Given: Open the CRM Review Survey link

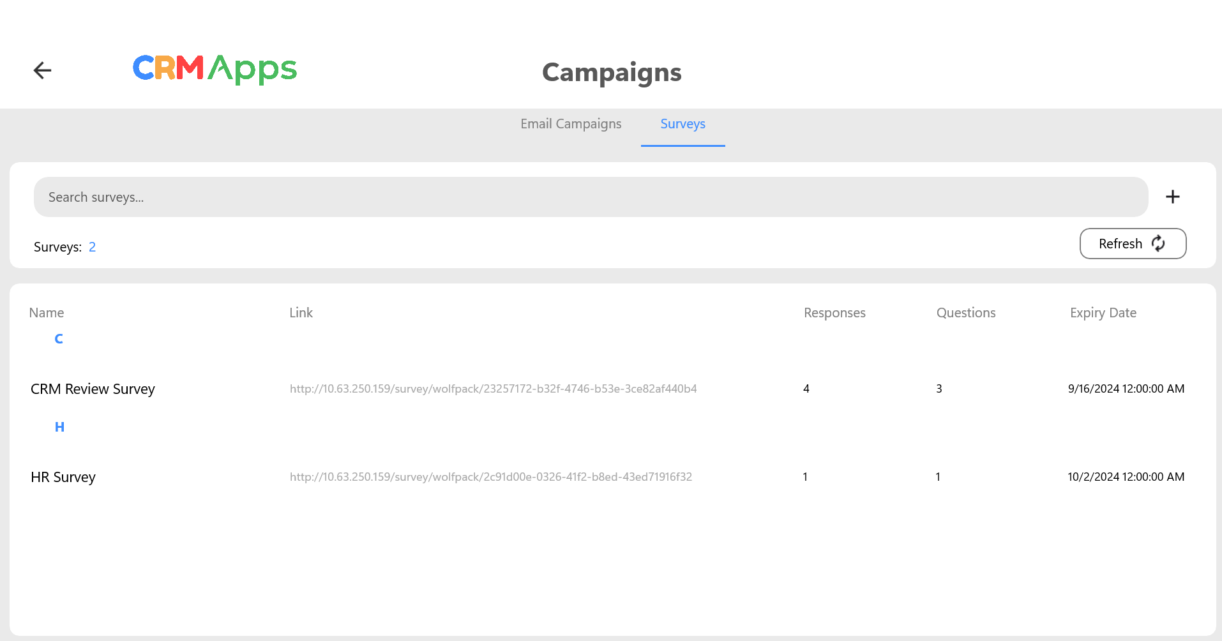Looking at the screenshot, I should 493,389.
